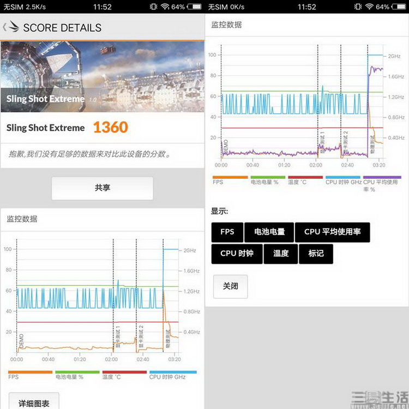This screenshot has width=409, height=409.
Task: Tap the 显卡测试 2 marker in the right chart
Action: click(346, 142)
